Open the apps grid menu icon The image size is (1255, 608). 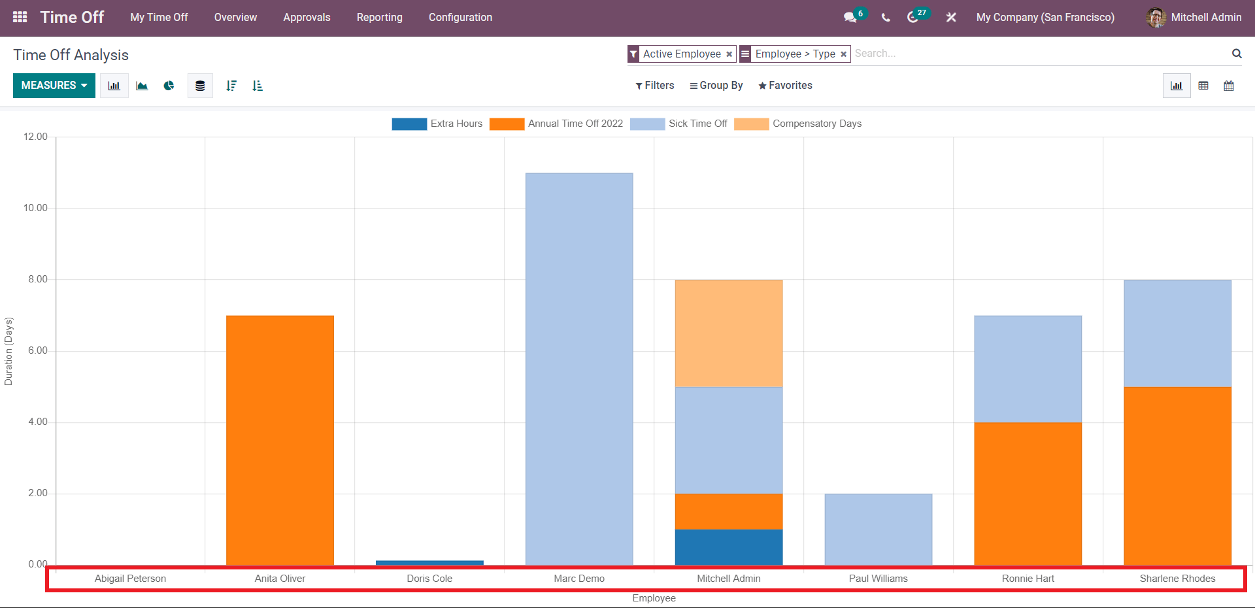point(20,18)
